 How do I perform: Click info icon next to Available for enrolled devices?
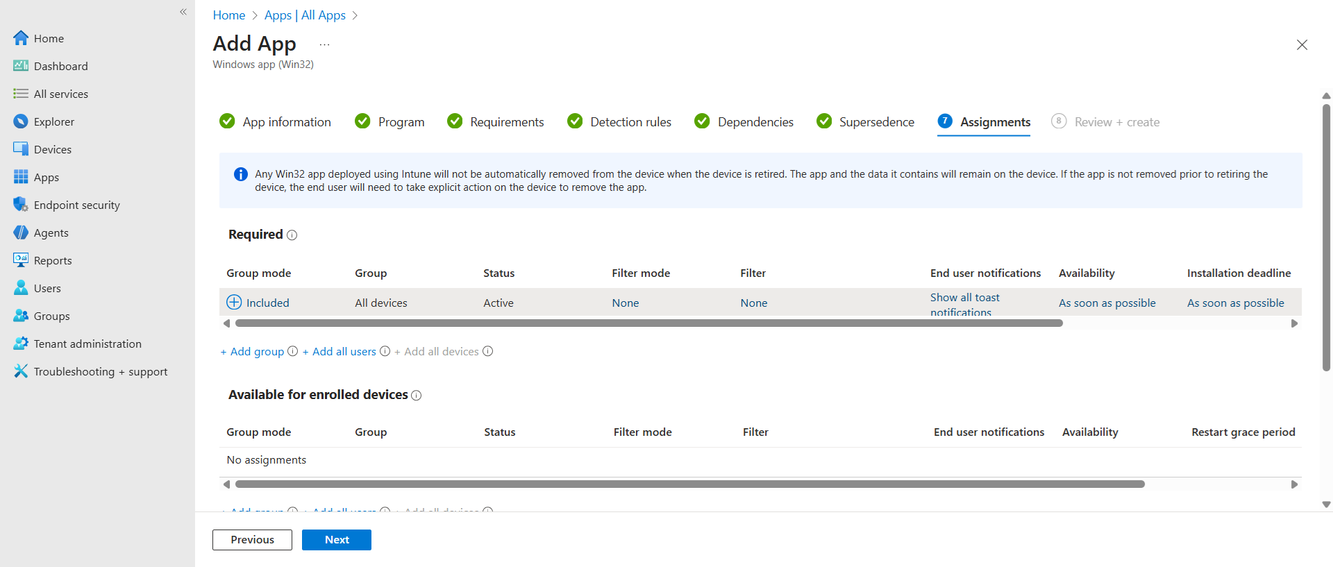pos(417,396)
